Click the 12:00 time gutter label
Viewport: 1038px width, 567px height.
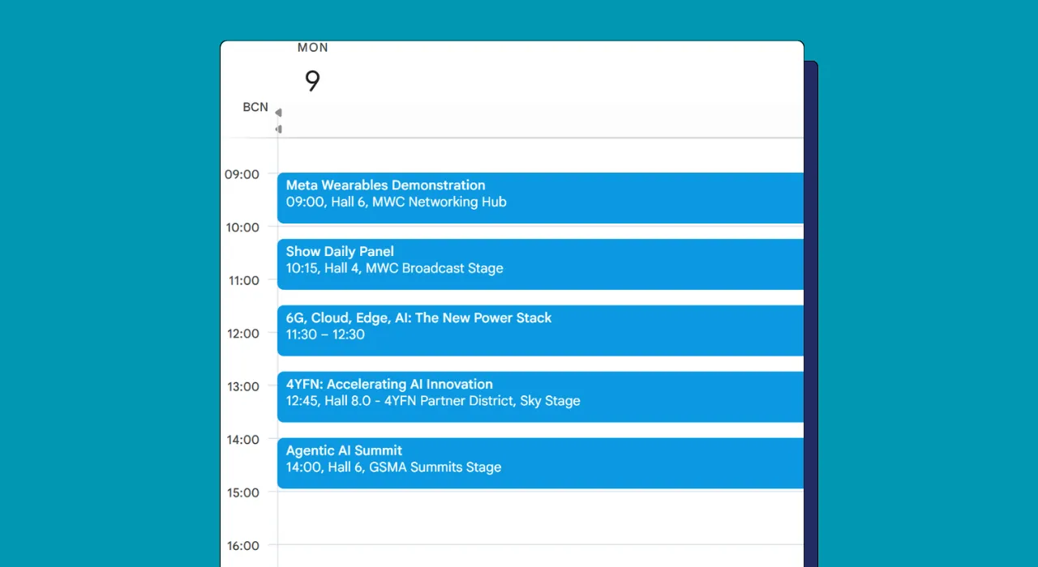[x=242, y=333]
